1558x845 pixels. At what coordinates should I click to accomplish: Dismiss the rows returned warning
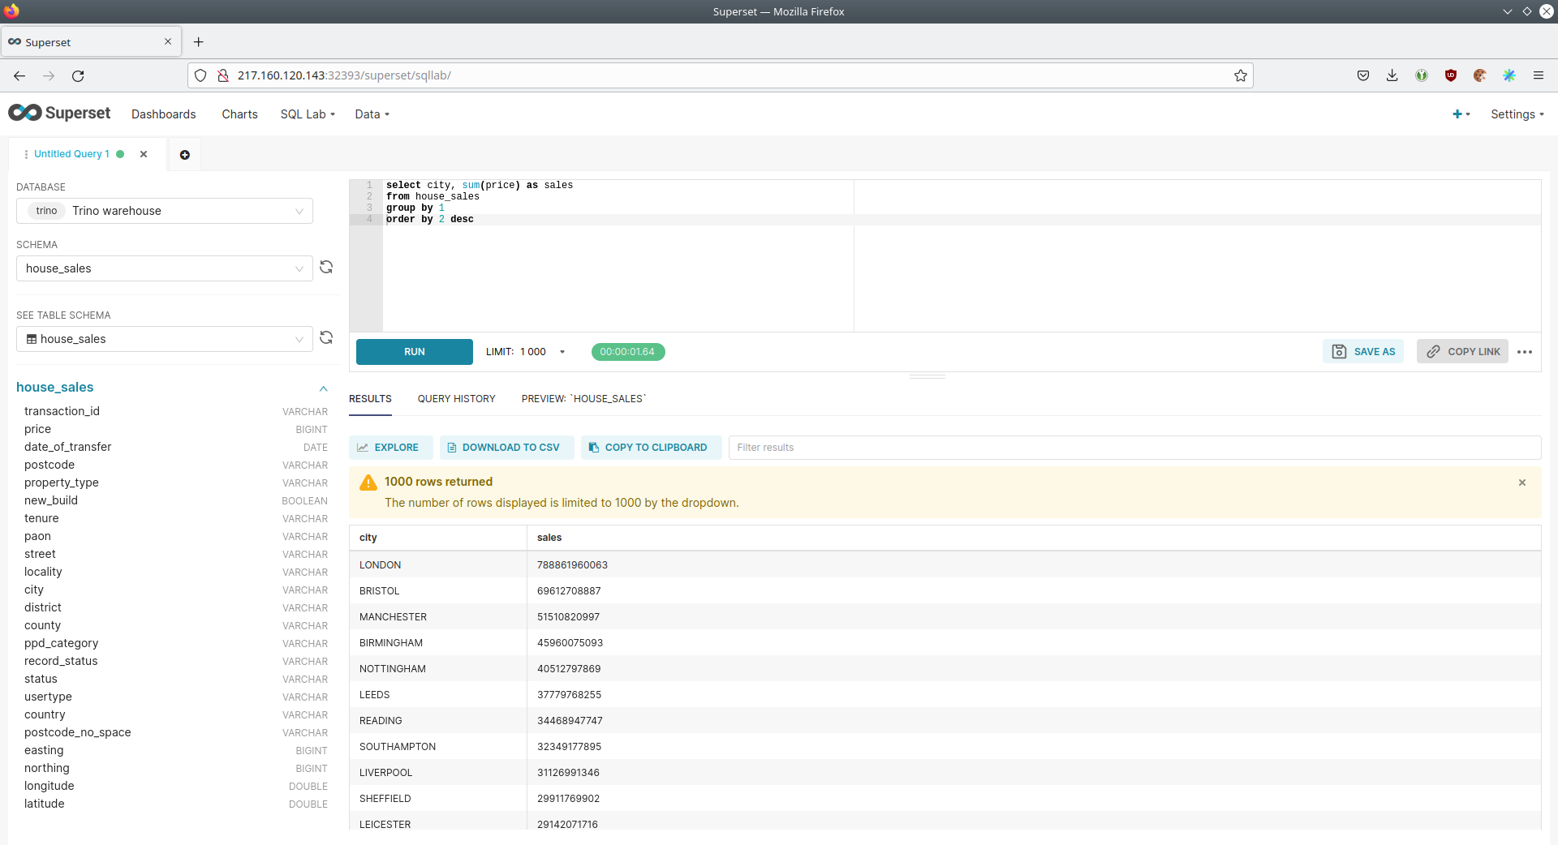pos(1522,483)
